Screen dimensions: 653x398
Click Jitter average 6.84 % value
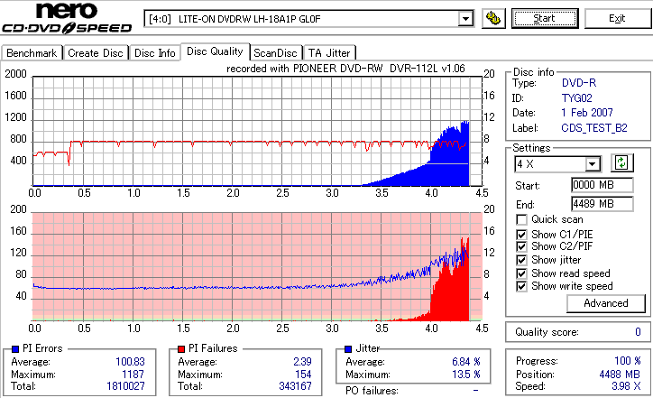click(466, 362)
